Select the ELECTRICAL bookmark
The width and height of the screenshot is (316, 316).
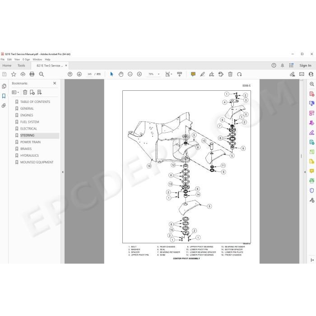pos(28,129)
